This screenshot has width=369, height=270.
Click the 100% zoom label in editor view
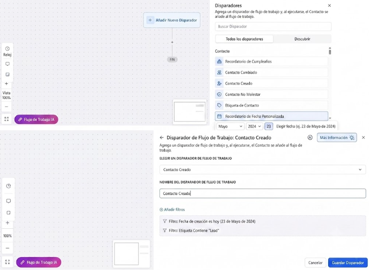point(8,236)
